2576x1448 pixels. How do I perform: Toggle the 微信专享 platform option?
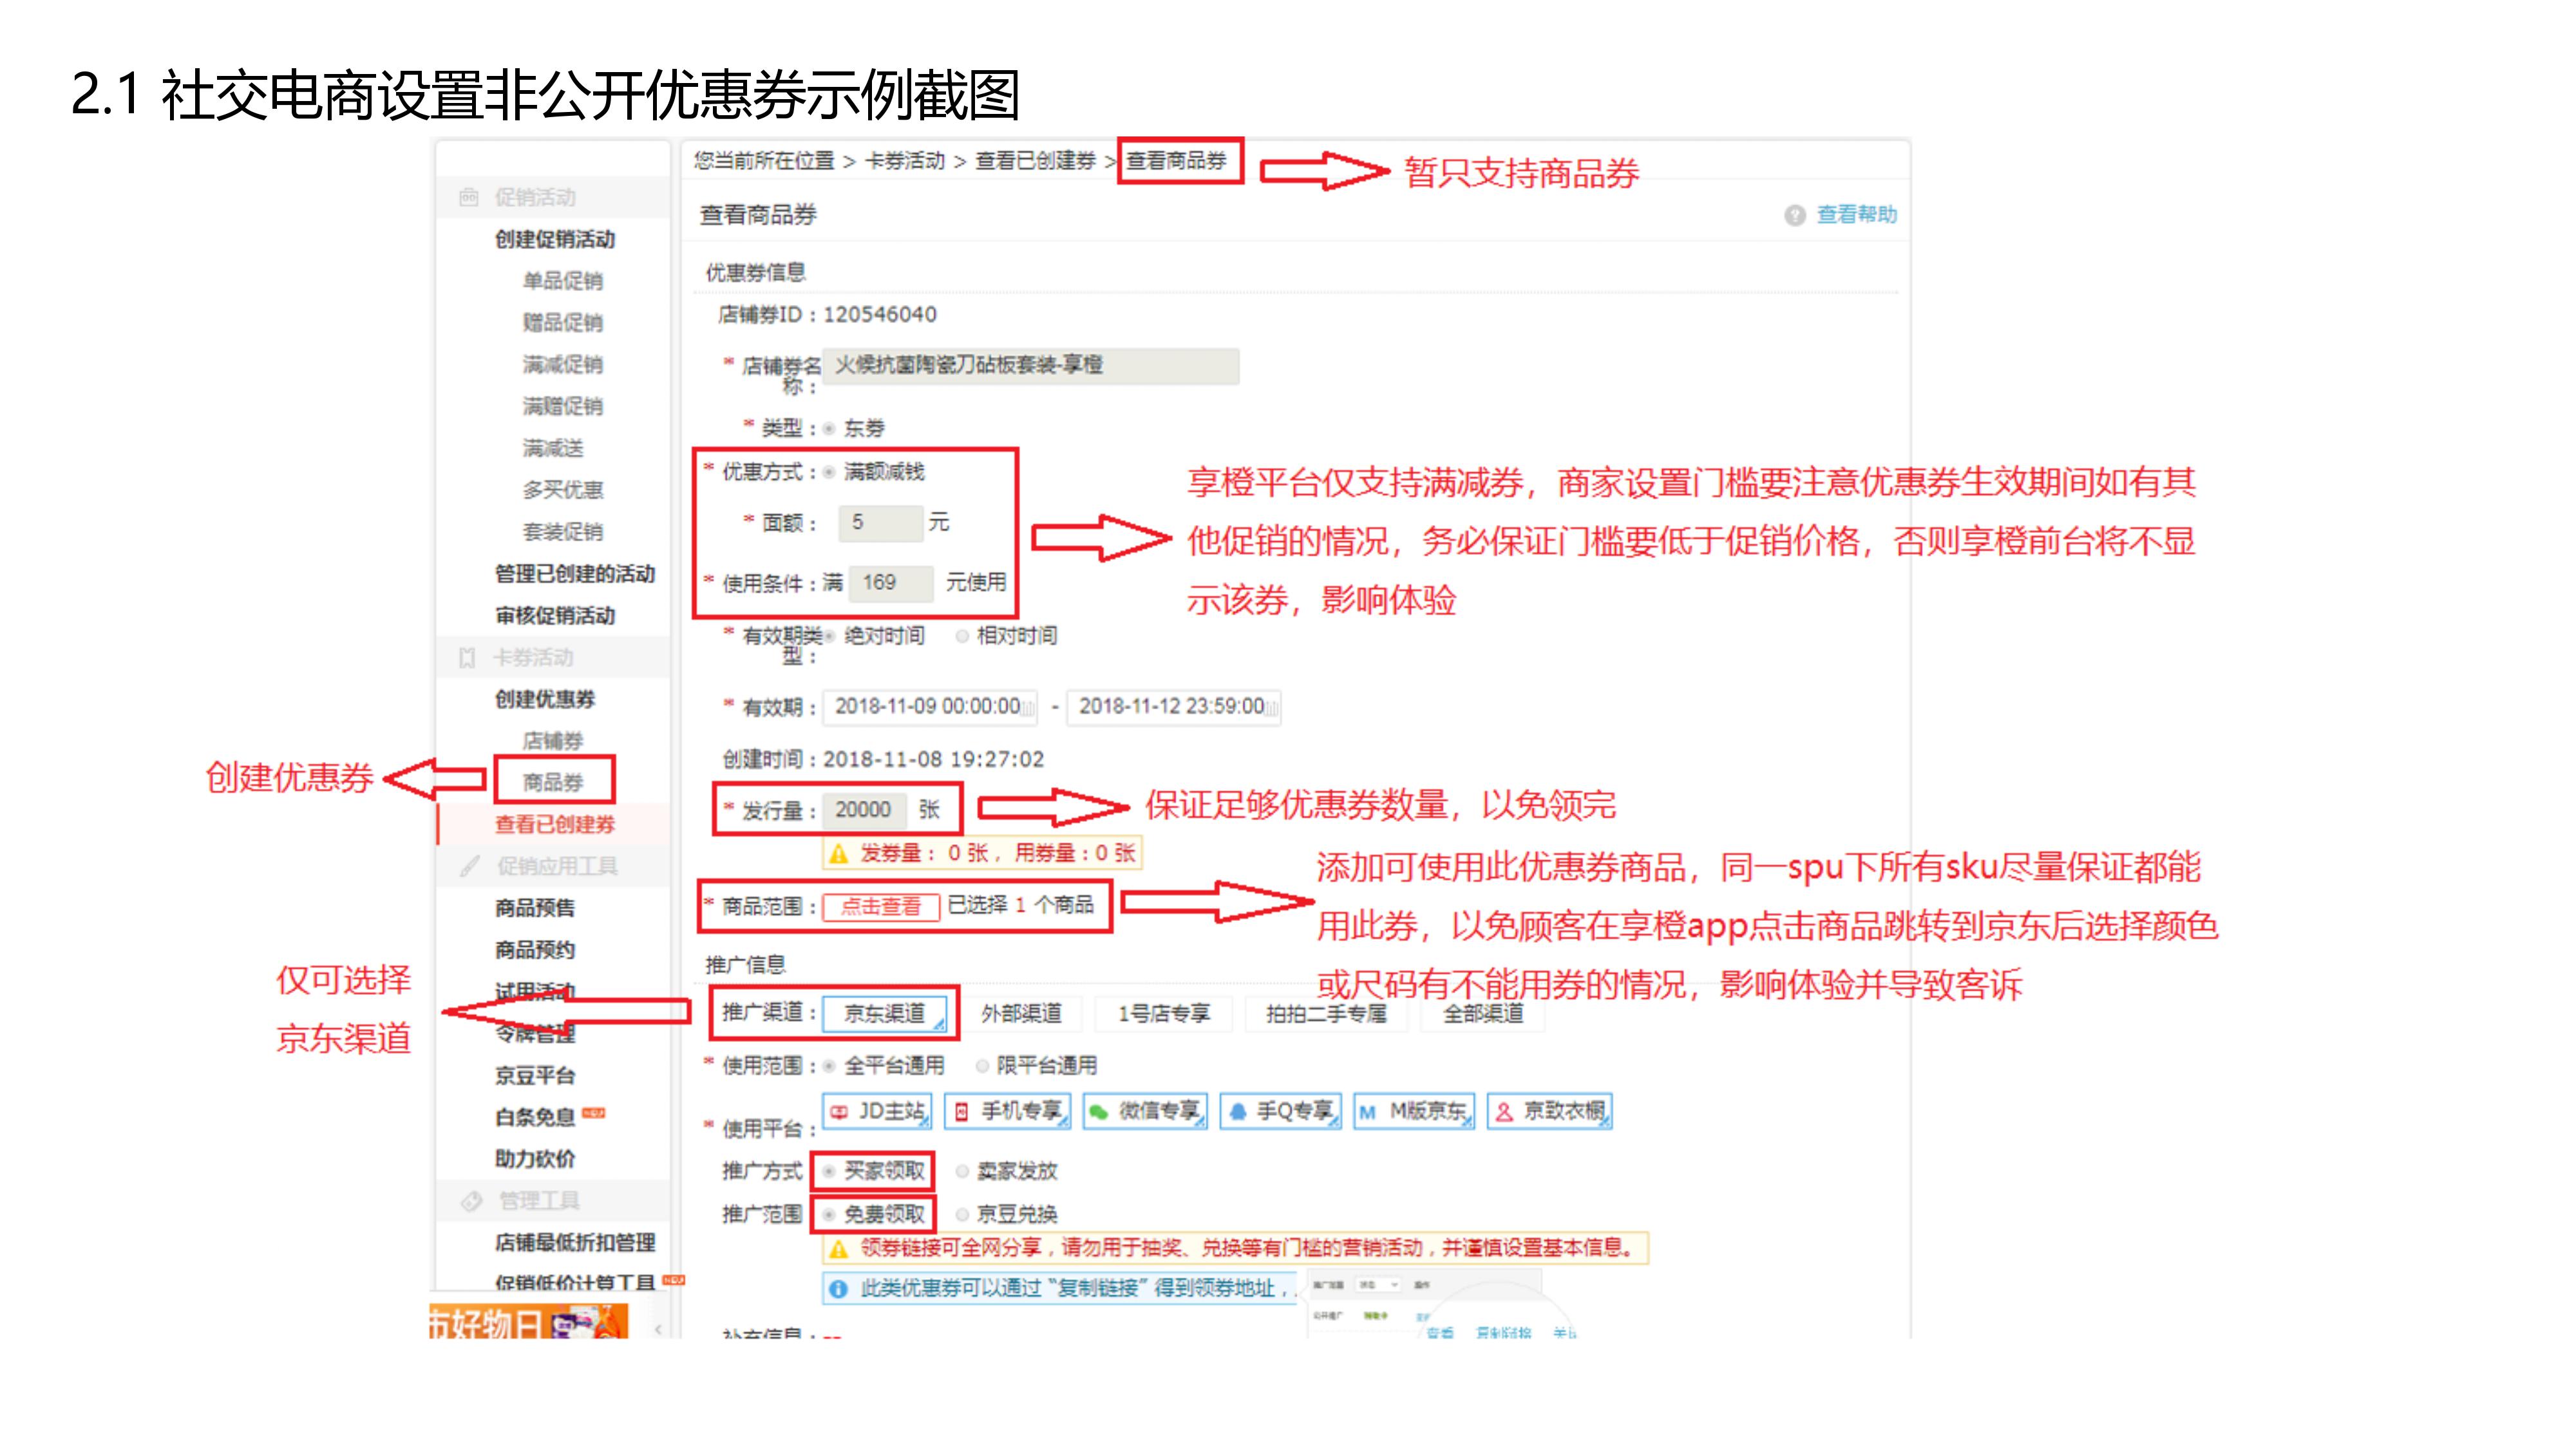1146,1111
